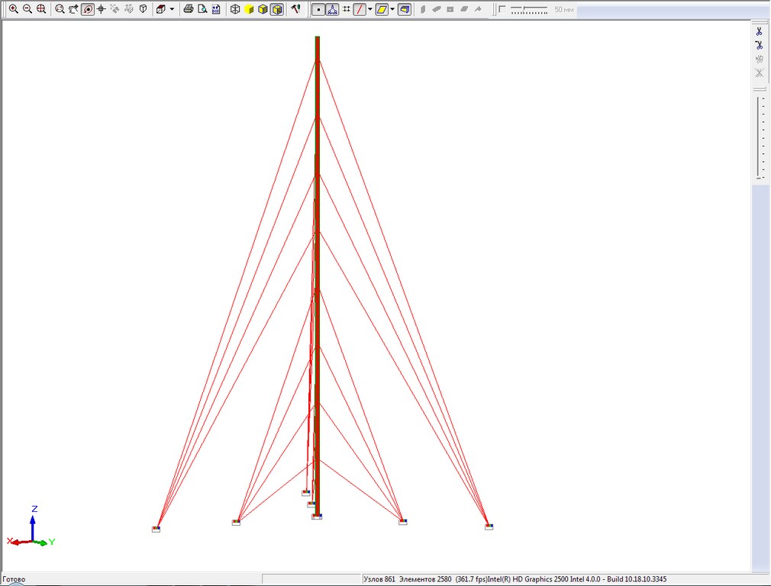Click the blue scissors cut icon
The width and height of the screenshot is (771, 586).
click(x=760, y=31)
